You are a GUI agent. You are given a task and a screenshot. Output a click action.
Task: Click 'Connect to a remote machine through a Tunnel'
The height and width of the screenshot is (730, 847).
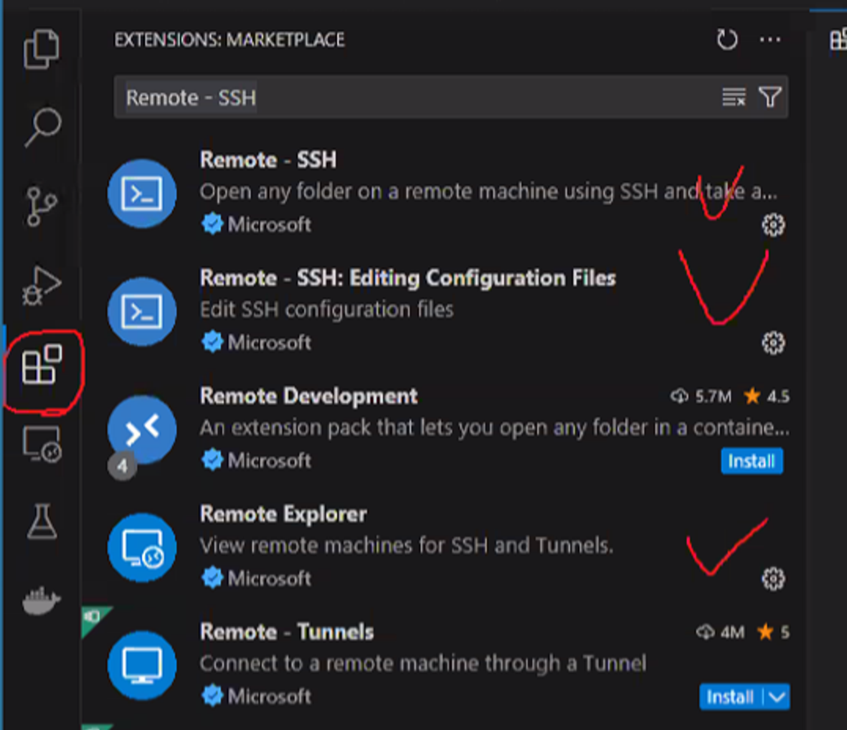tap(423, 663)
